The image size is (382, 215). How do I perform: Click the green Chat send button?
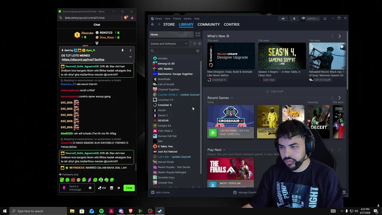click(x=129, y=188)
